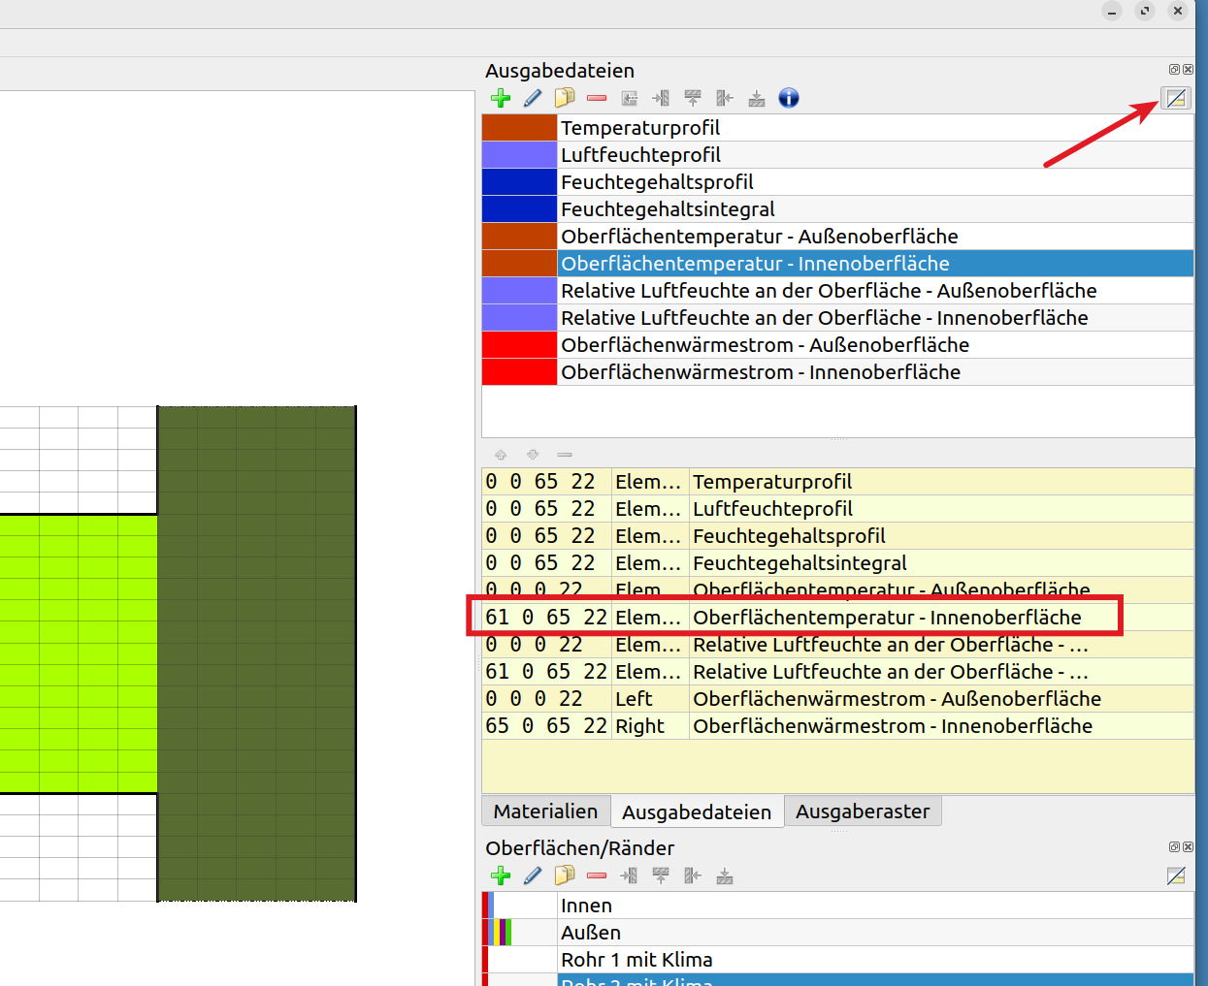Viewport: 1208px width, 986px height.
Task: Remove the assignment with the grey minus icon
Action: point(565,454)
